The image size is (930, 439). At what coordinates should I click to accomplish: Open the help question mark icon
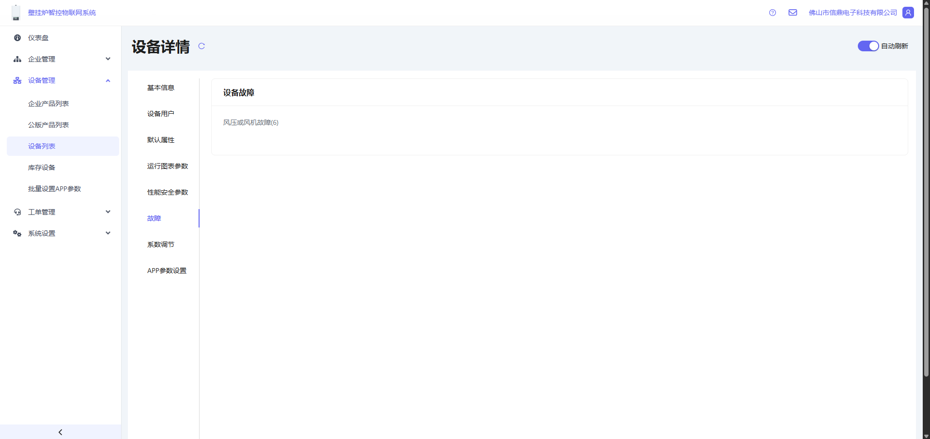tap(773, 13)
